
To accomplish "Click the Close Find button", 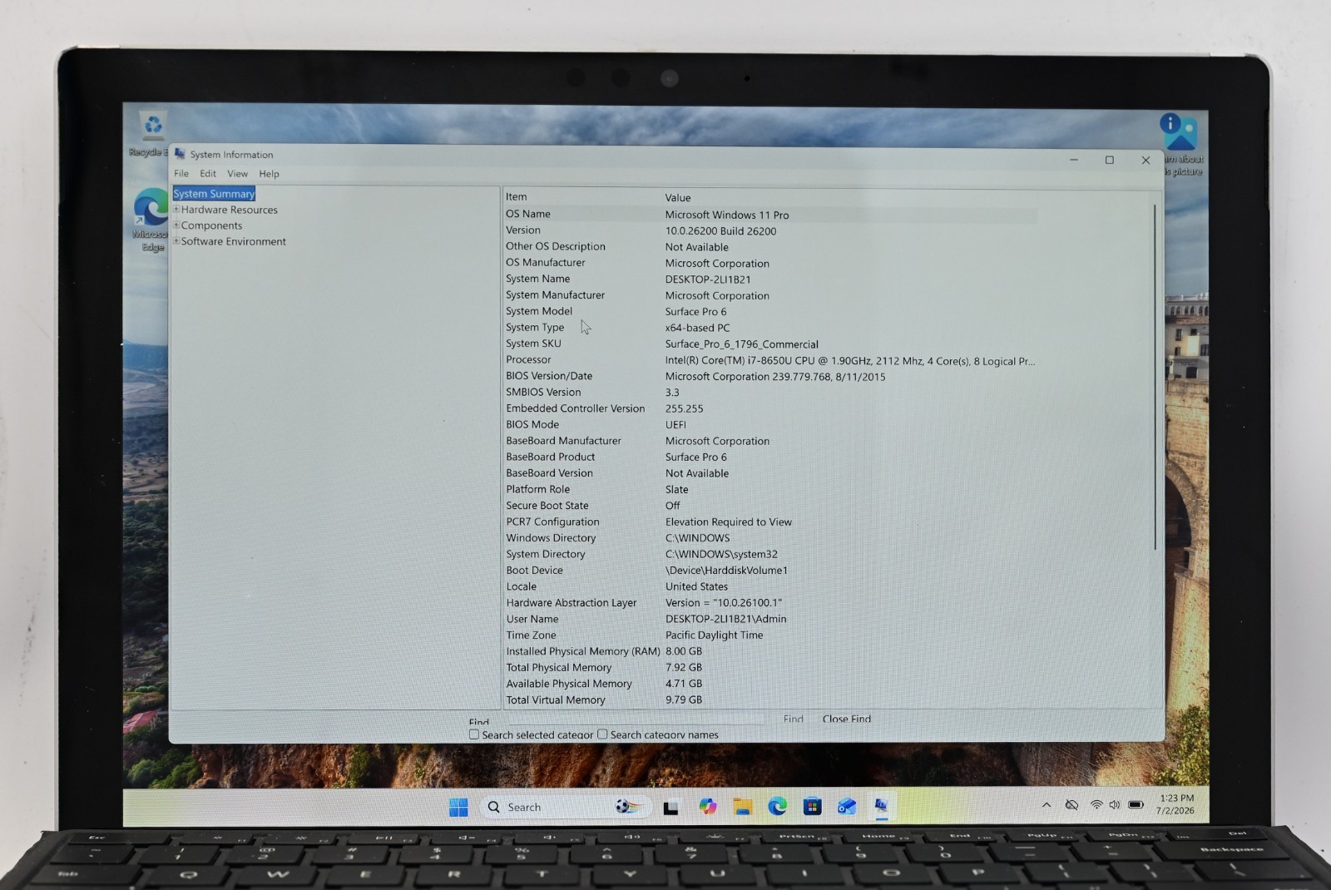I will coord(847,719).
